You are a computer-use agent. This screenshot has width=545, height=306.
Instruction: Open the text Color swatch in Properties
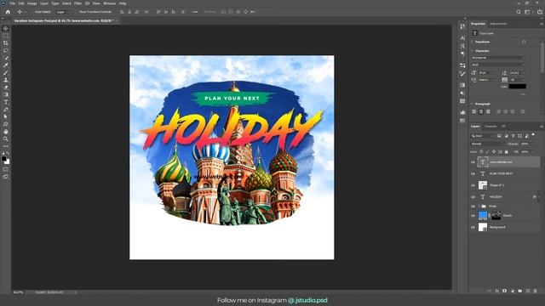pyautogui.click(x=517, y=87)
